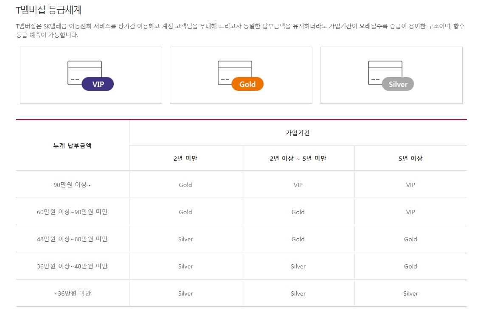Click VIP in 60만원~90만원 row
Screen dimensions: 486x310
(410, 212)
